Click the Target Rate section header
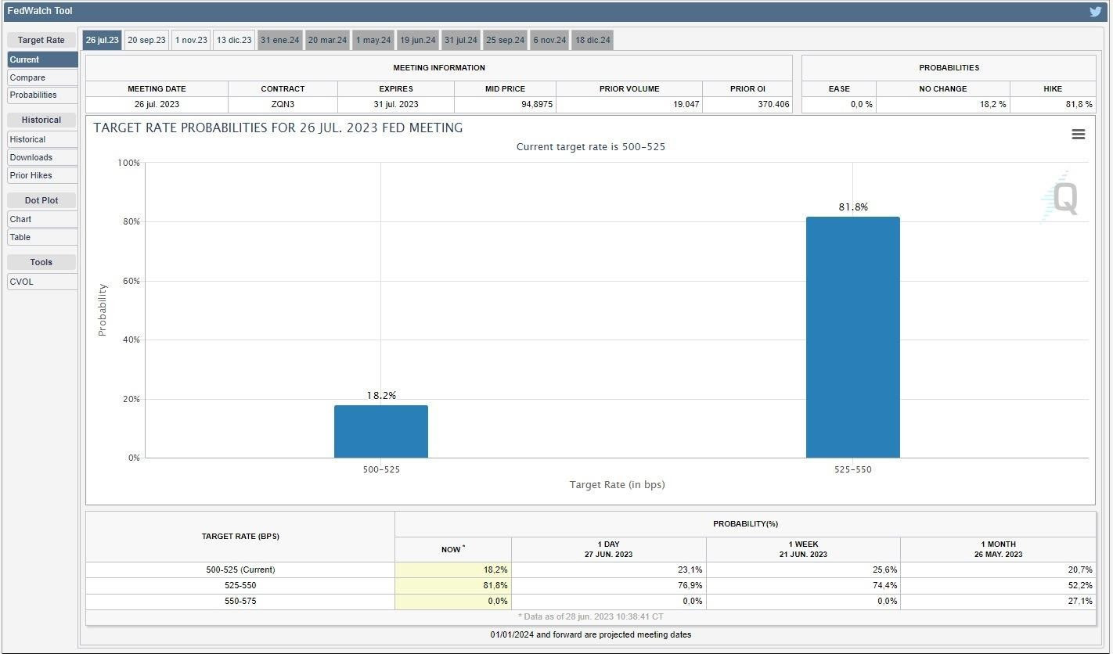Screen dimensions: 1113x654 pos(41,40)
